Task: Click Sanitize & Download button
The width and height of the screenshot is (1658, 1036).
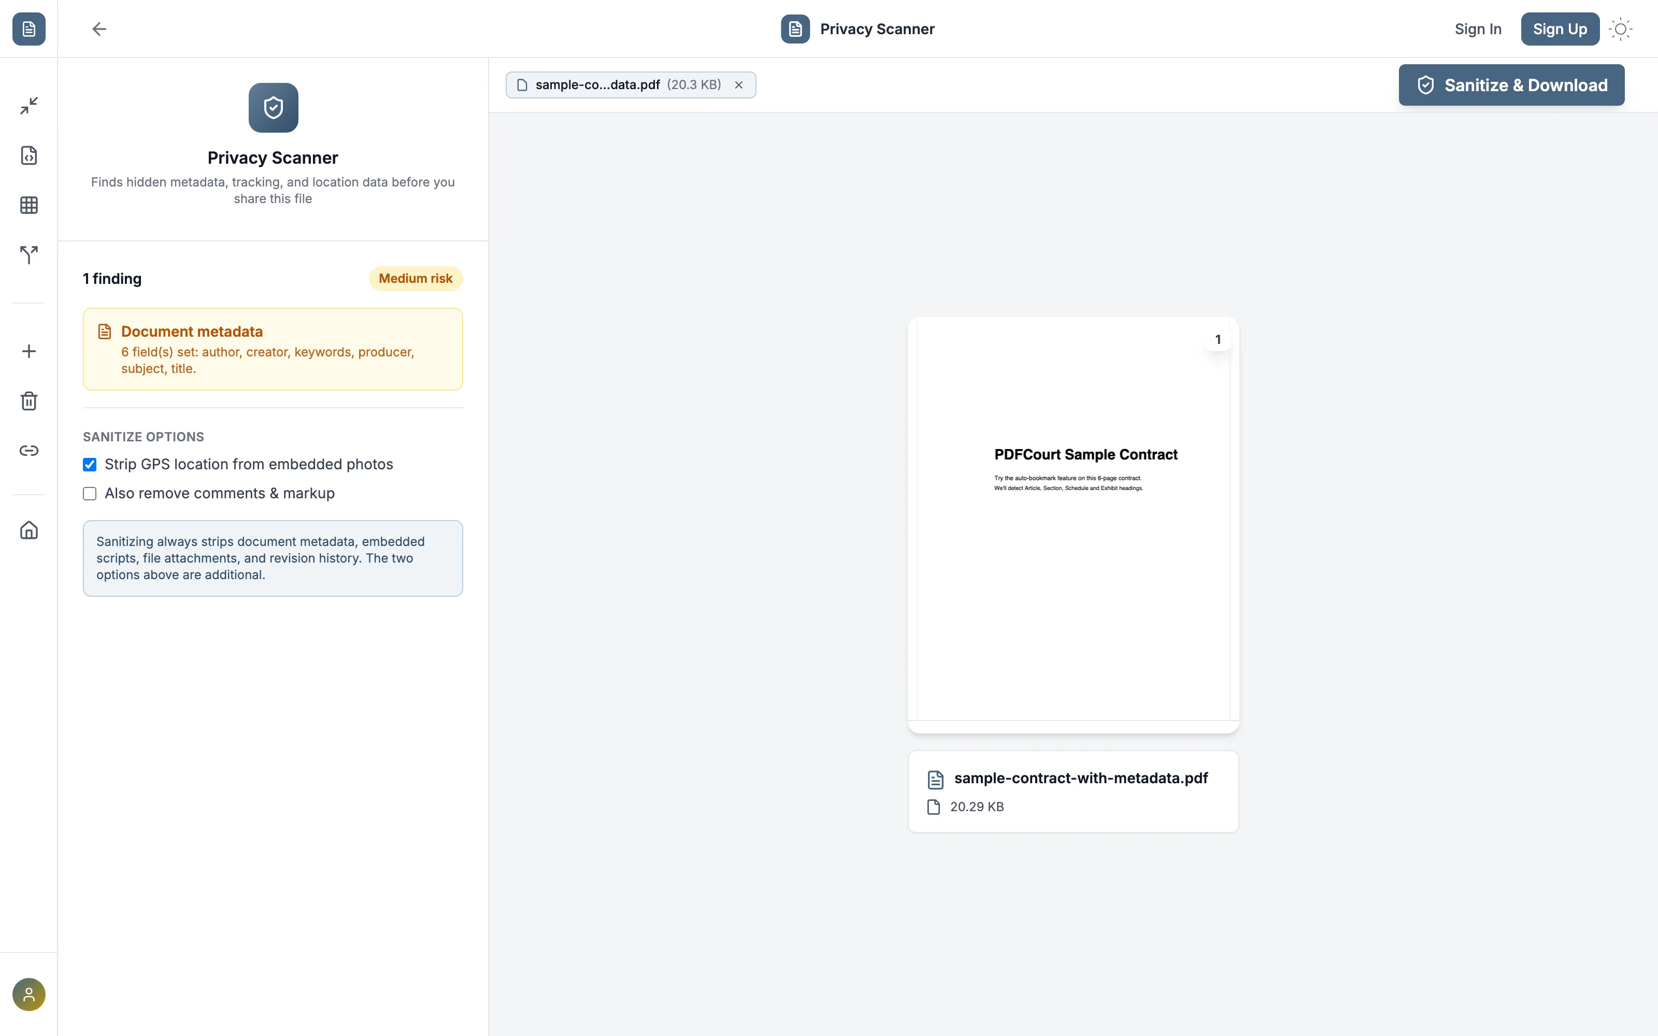Action: pyautogui.click(x=1511, y=85)
